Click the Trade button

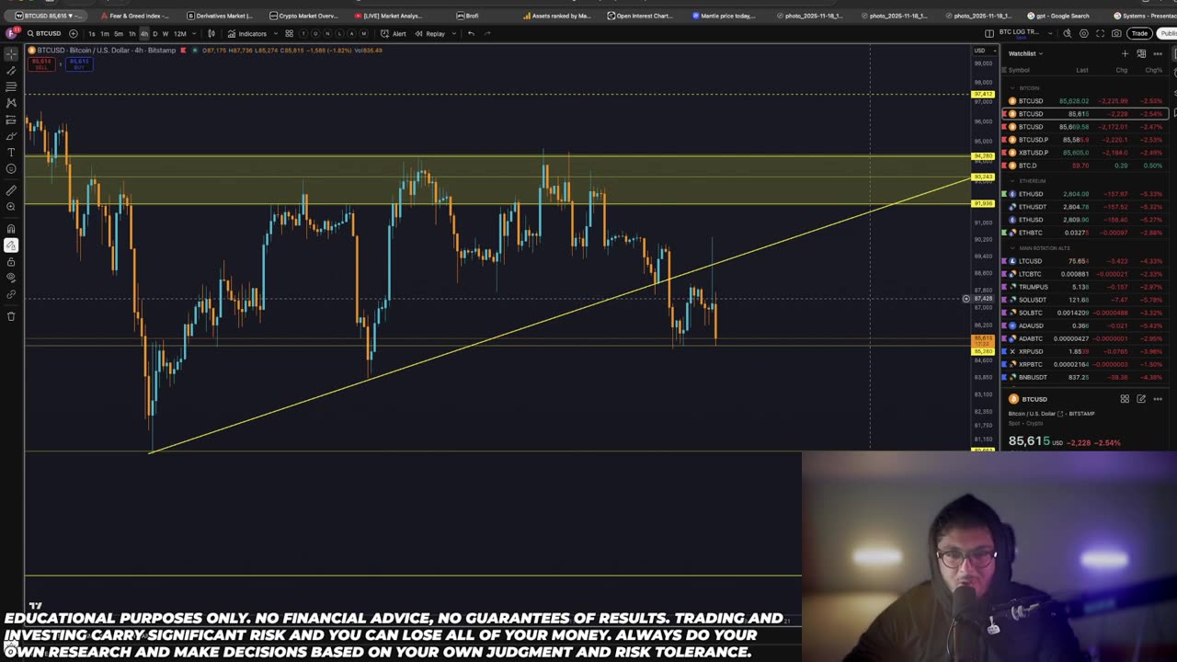click(x=1139, y=33)
